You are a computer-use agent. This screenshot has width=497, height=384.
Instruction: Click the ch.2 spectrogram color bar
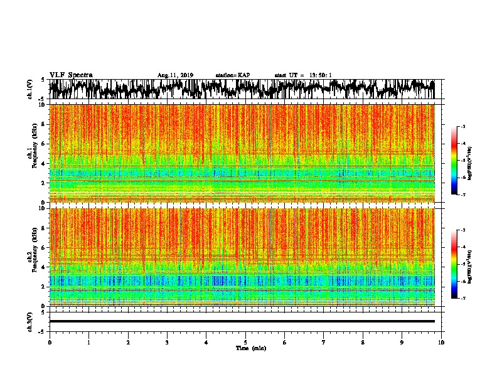click(x=454, y=264)
